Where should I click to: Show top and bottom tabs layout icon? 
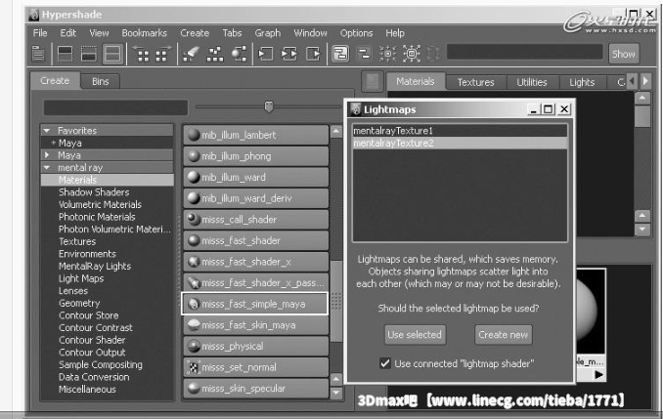[112, 54]
